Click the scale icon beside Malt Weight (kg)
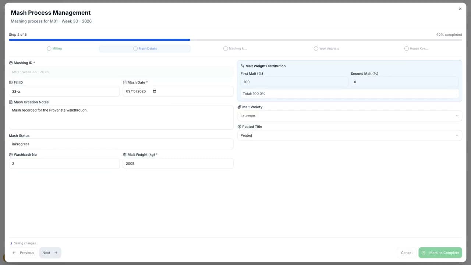Viewport: 471px width, 265px height. [x=125, y=155]
